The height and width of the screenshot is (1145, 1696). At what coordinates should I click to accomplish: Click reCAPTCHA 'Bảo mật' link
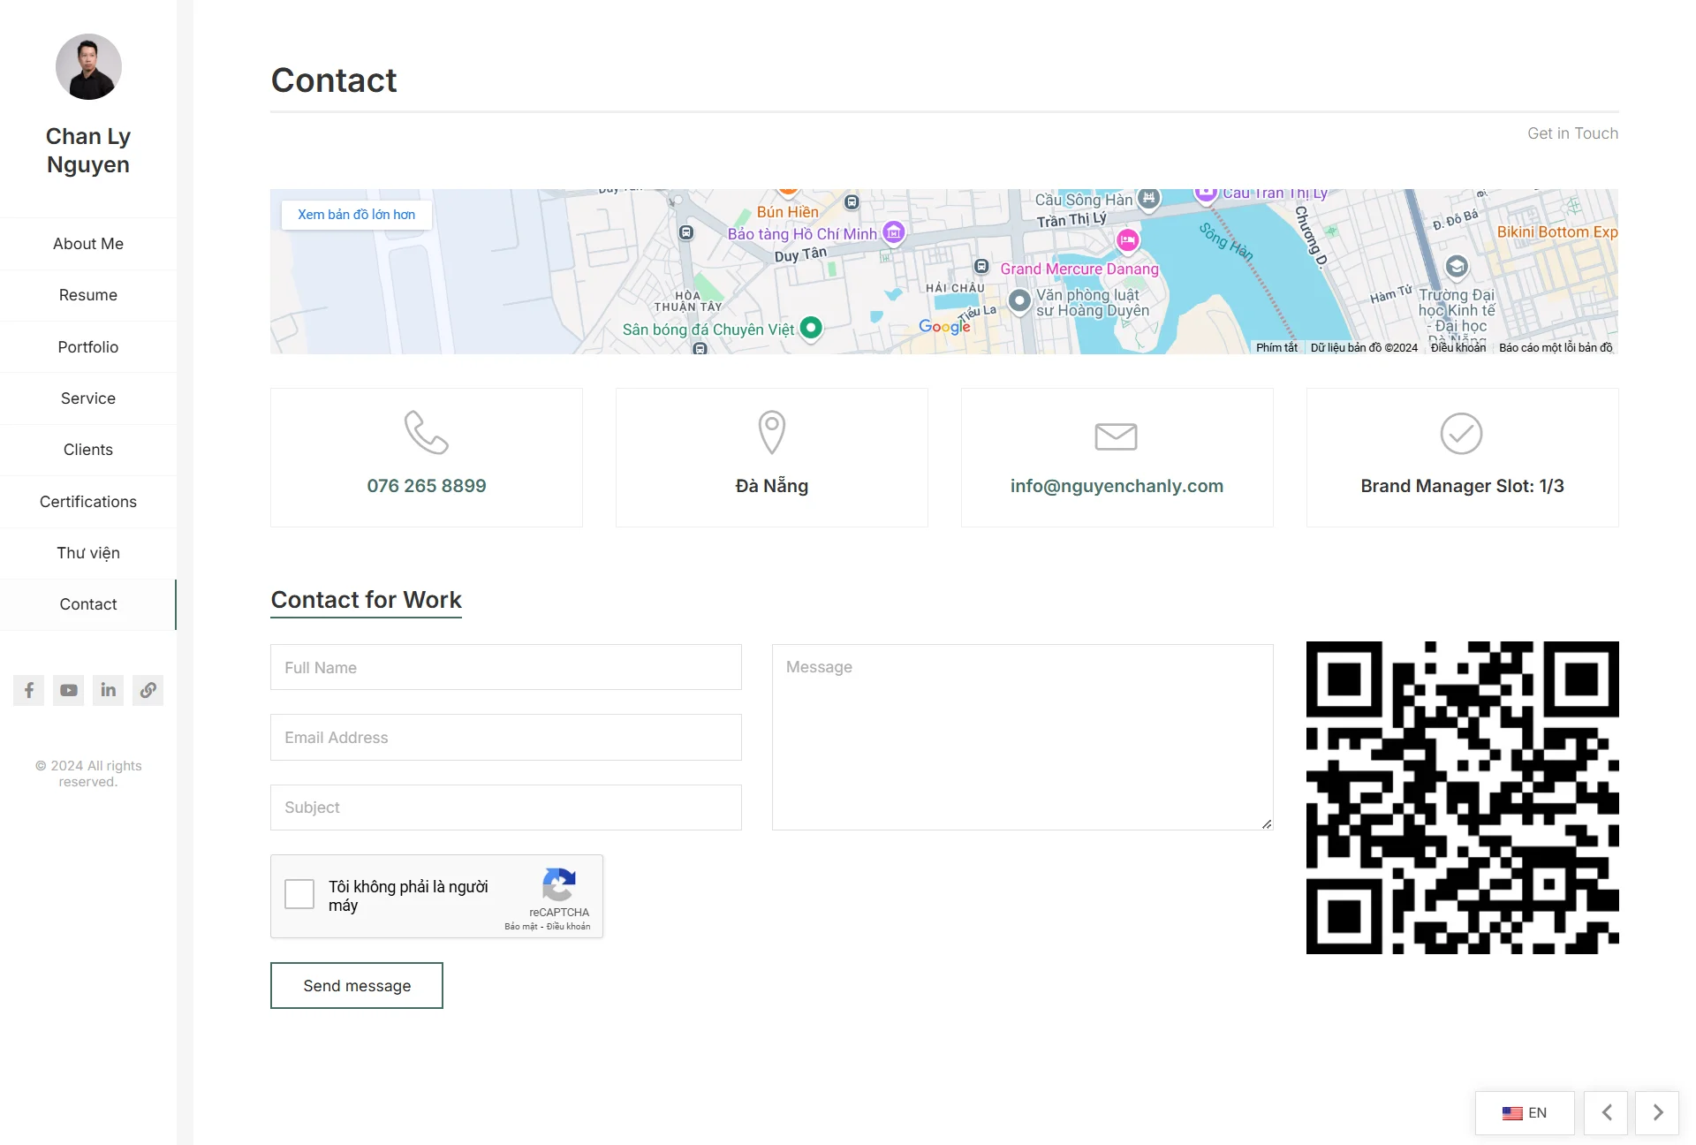(521, 927)
